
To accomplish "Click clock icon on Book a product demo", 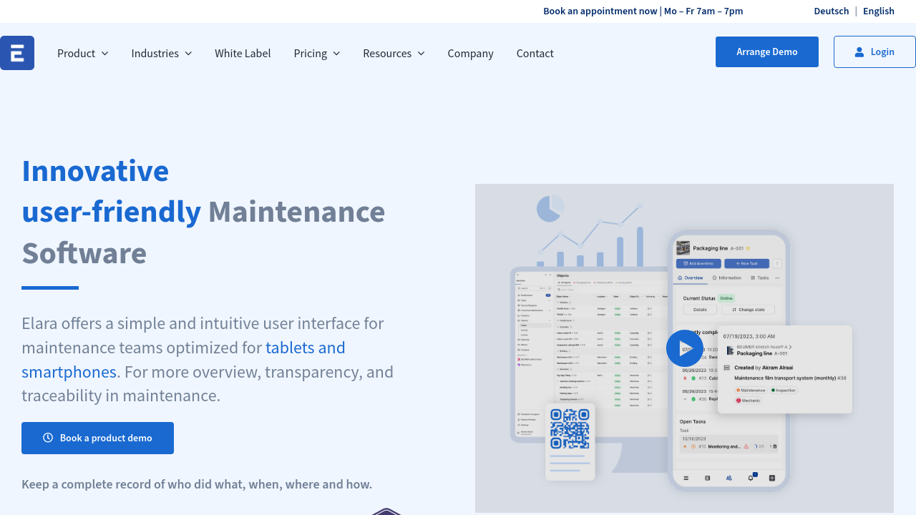I will 48,438.
